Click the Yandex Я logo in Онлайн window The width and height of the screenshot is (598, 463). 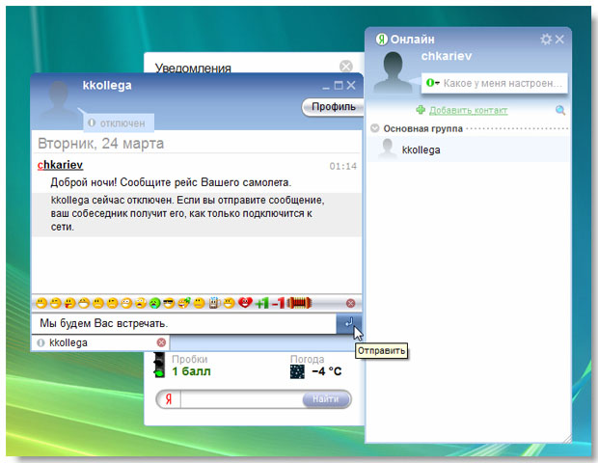(x=381, y=39)
